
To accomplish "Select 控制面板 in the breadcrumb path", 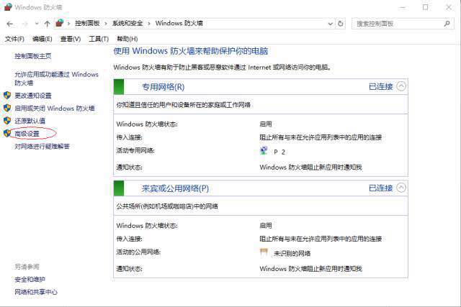I will 87,23.
